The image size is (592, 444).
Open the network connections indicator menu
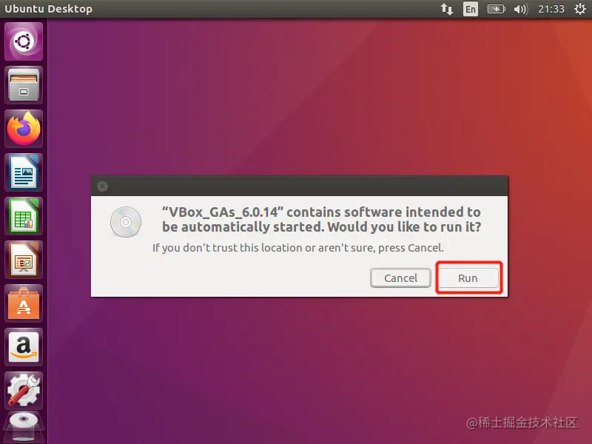pyautogui.click(x=447, y=9)
